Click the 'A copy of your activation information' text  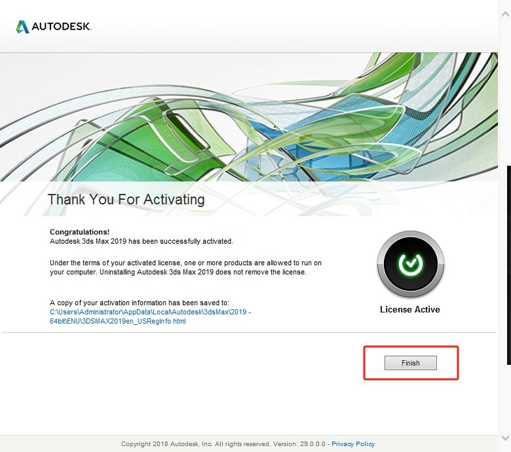[139, 303]
